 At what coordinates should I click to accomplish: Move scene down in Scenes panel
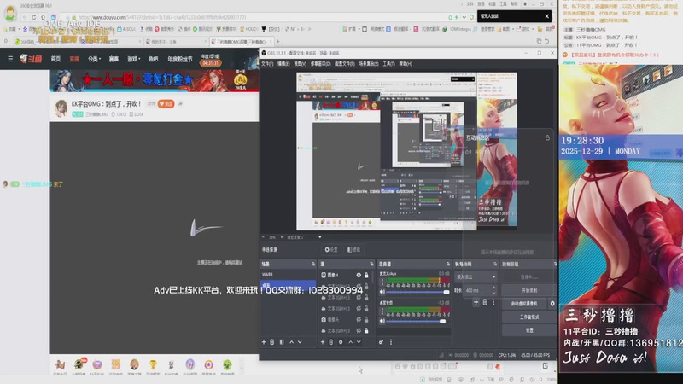click(x=300, y=342)
